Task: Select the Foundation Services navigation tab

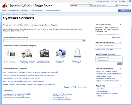Action: coord(52,11)
